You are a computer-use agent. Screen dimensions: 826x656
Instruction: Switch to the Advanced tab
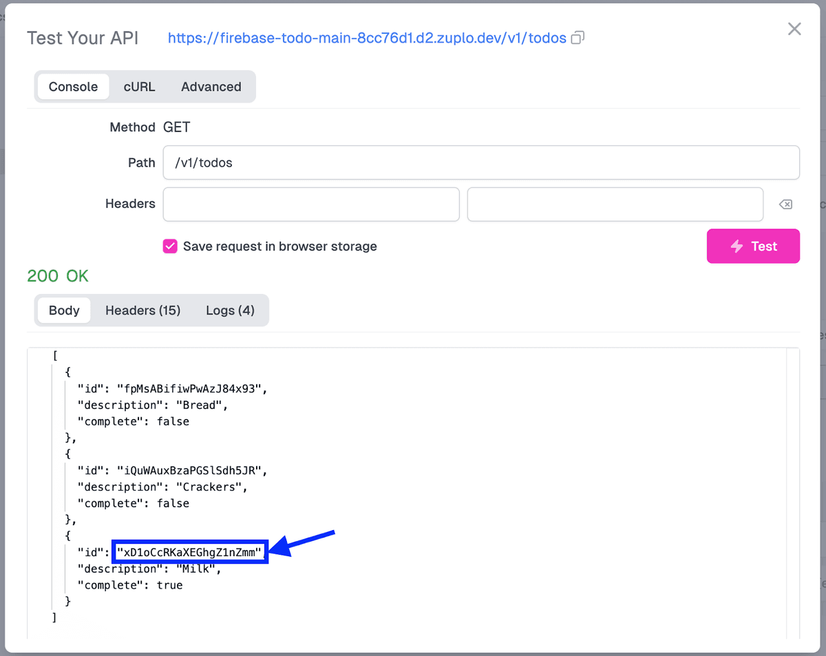(211, 87)
